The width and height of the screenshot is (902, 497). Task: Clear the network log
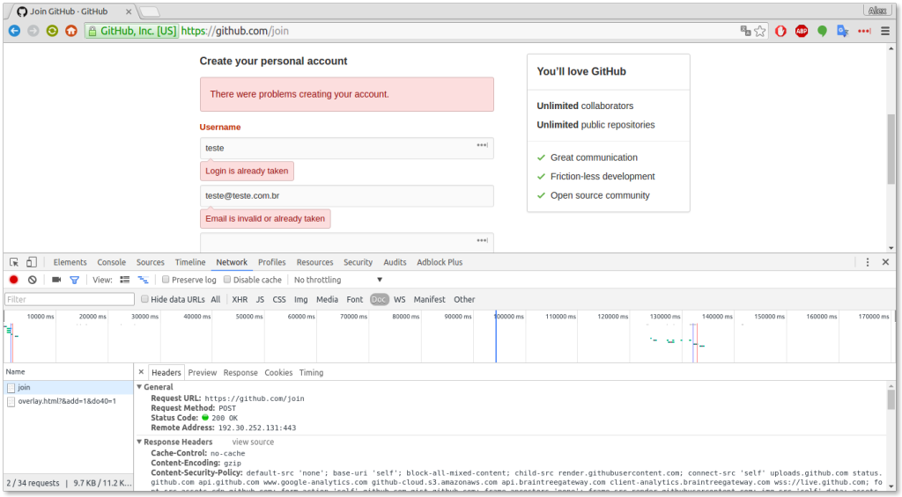(33, 280)
